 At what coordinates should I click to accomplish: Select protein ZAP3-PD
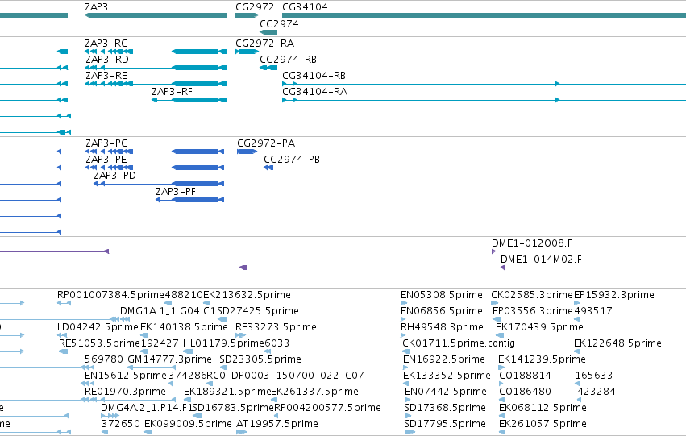[159, 184]
